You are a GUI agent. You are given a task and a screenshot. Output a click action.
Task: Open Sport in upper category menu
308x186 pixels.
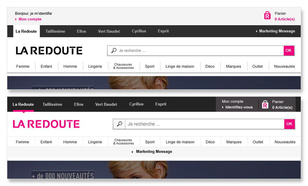150,67
